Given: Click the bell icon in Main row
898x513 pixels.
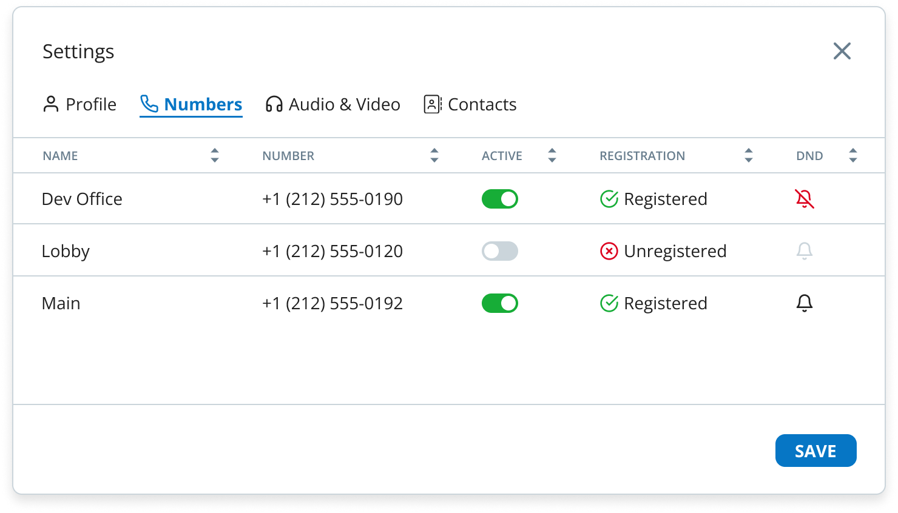Looking at the screenshot, I should point(804,303).
